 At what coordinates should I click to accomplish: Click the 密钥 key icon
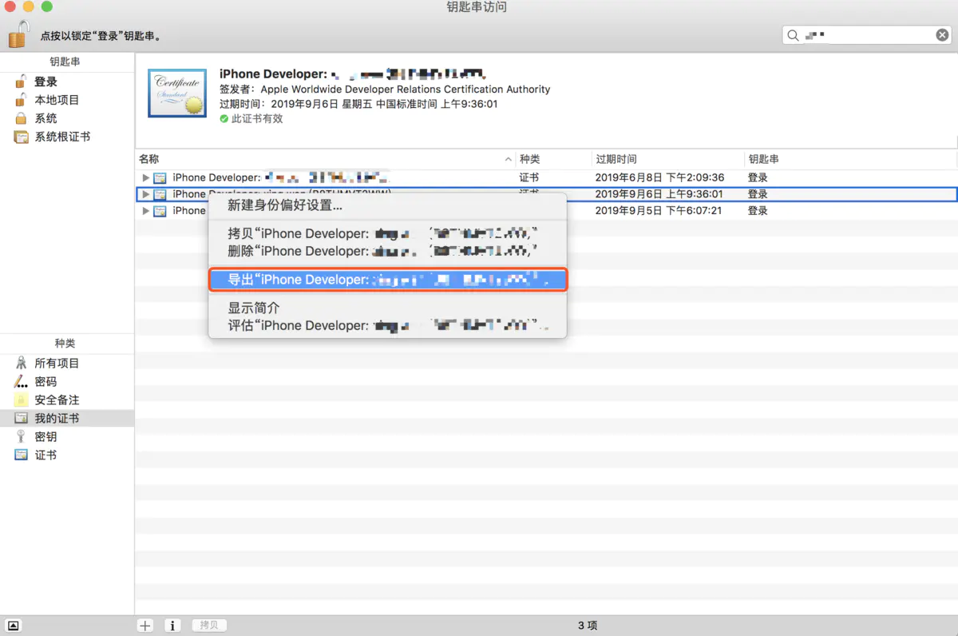pyautogui.click(x=22, y=436)
